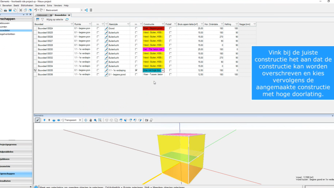Open the Resultaten panel in sidebar
This screenshot has width=334, height=188.
click(11, 181)
